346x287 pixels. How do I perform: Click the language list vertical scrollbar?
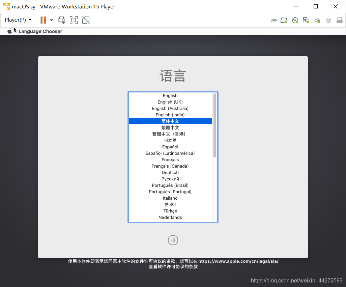tap(215, 125)
